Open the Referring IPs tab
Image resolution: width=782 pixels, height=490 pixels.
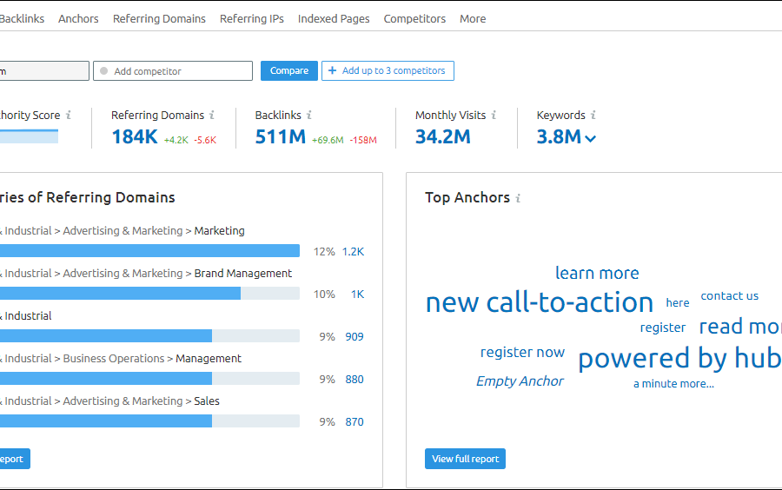click(x=251, y=18)
